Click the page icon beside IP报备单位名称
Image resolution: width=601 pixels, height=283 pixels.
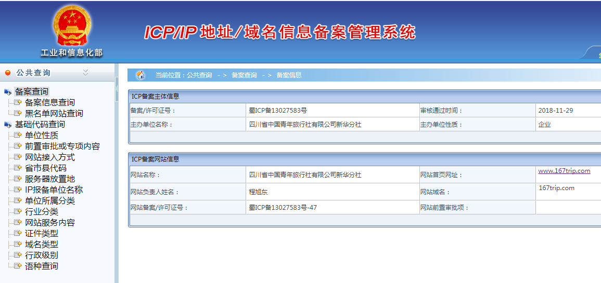[18, 190]
